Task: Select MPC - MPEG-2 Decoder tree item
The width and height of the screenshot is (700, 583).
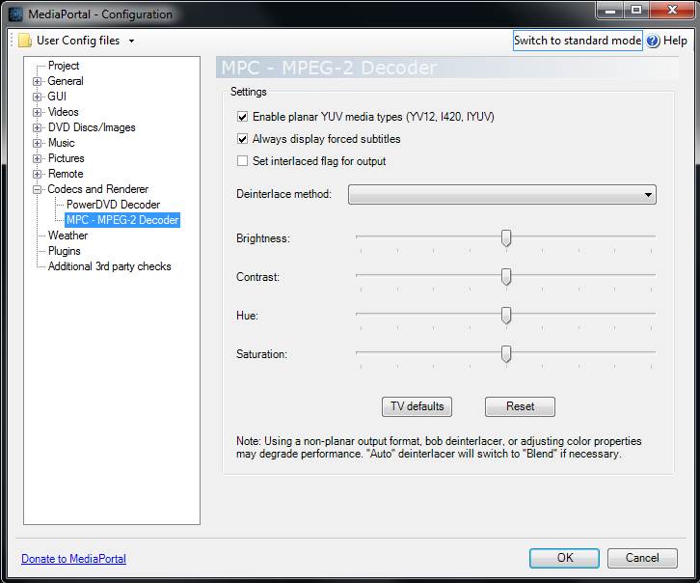Action: click(x=122, y=220)
